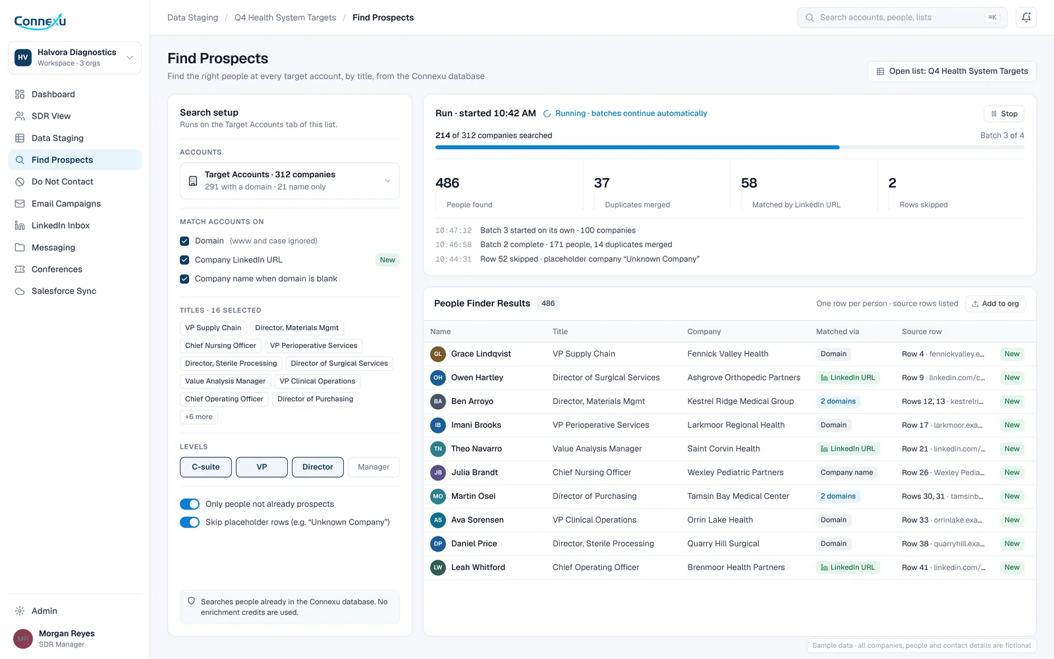Uncheck the Domain match checkbox

coord(184,241)
